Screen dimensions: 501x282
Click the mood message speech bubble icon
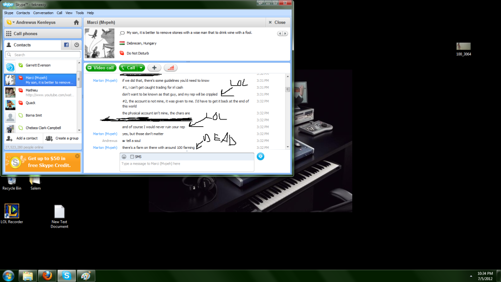click(122, 33)
